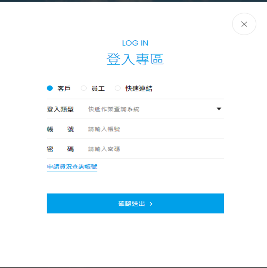267x268 pixels.
Task: Select the 快速連結 radio button
Action: click(x=118, y=88)
